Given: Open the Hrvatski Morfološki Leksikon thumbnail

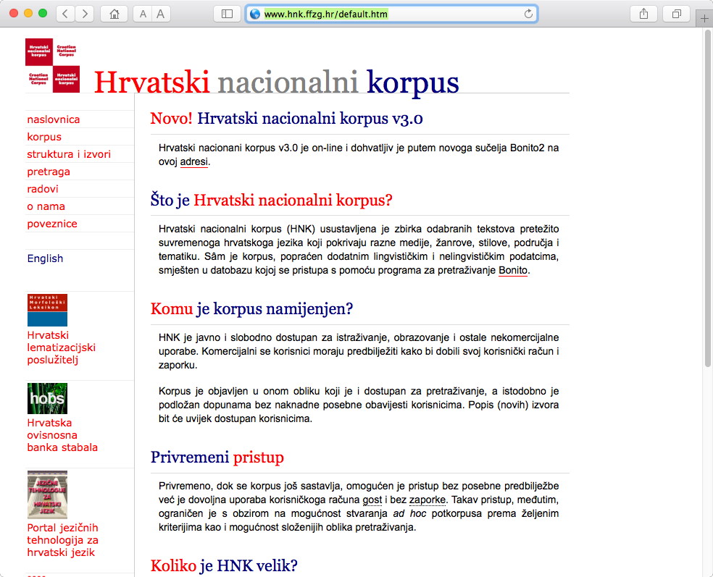Looking at the screenshot, I should click(x=47, y=310).
